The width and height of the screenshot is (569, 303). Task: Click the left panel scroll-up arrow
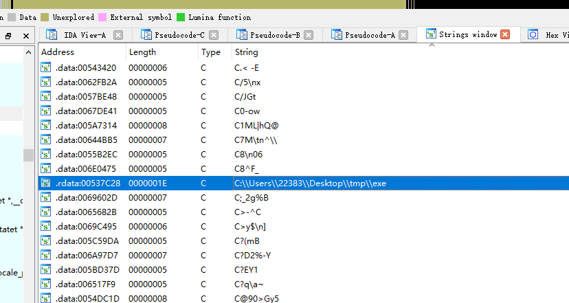(28, 53)
